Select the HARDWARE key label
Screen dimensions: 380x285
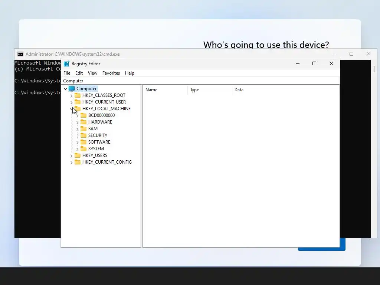[x=100, y=122]
